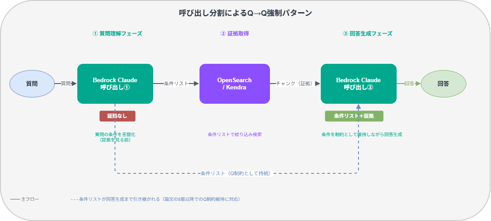Viewport: 491px width, 221px height.
Task: Select the caption 条件を制約として維持しながら回答生成
Action: [362, 134]
